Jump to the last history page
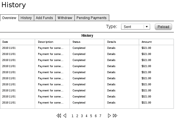 [115, 116]
